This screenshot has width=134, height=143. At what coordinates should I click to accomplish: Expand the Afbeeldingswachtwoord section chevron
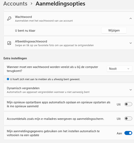tap(131, 43)
